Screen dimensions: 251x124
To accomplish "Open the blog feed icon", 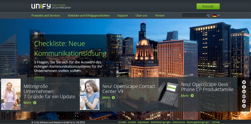I will pos(244,101).
